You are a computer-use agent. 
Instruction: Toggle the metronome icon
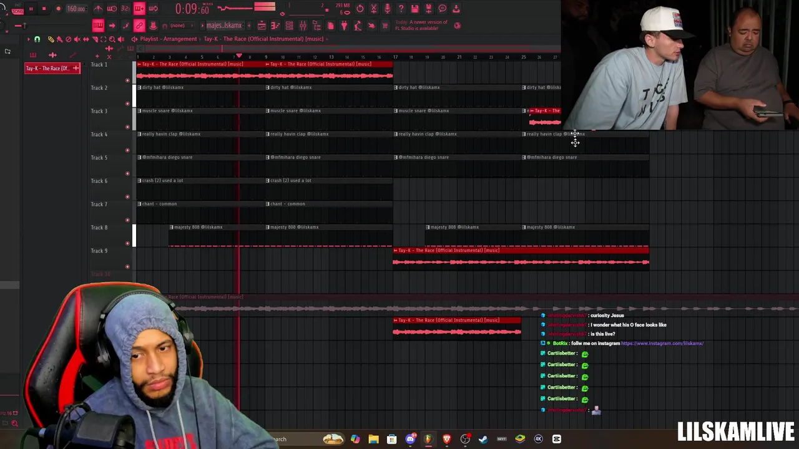tap(98, 9)
